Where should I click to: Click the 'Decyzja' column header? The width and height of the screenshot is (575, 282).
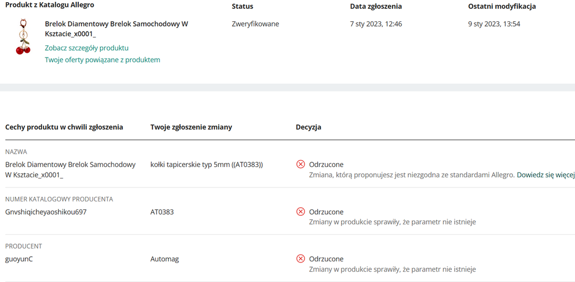(308, 127)
